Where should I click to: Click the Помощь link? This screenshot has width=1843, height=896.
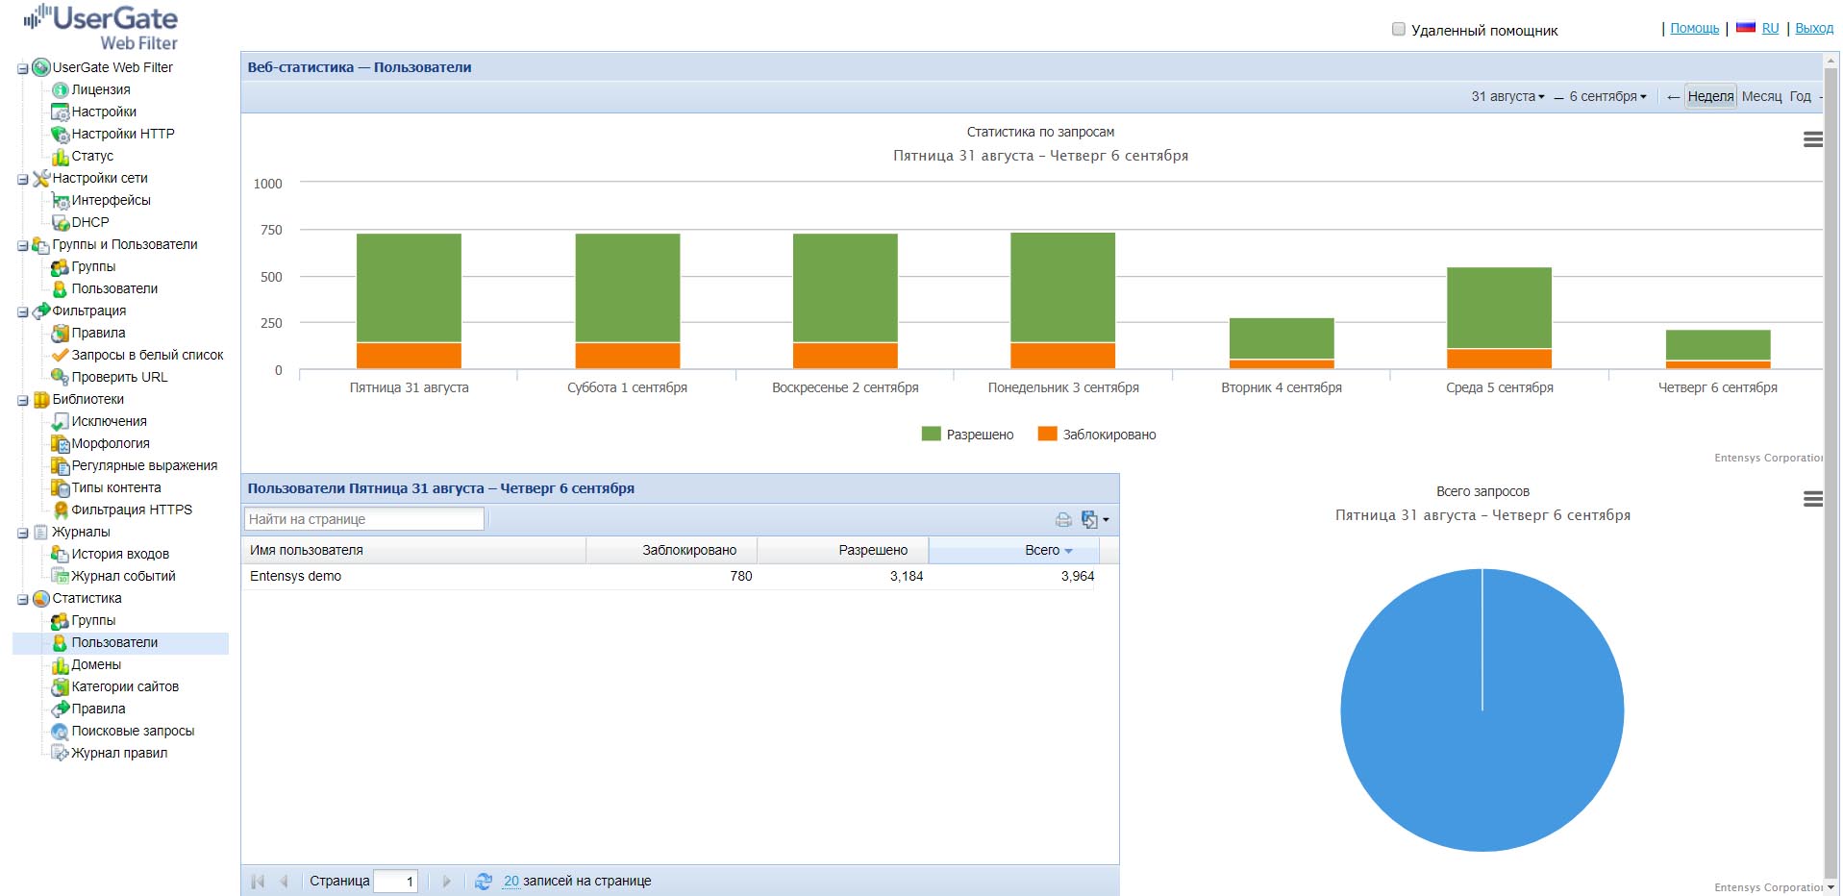click(1694, 29)
